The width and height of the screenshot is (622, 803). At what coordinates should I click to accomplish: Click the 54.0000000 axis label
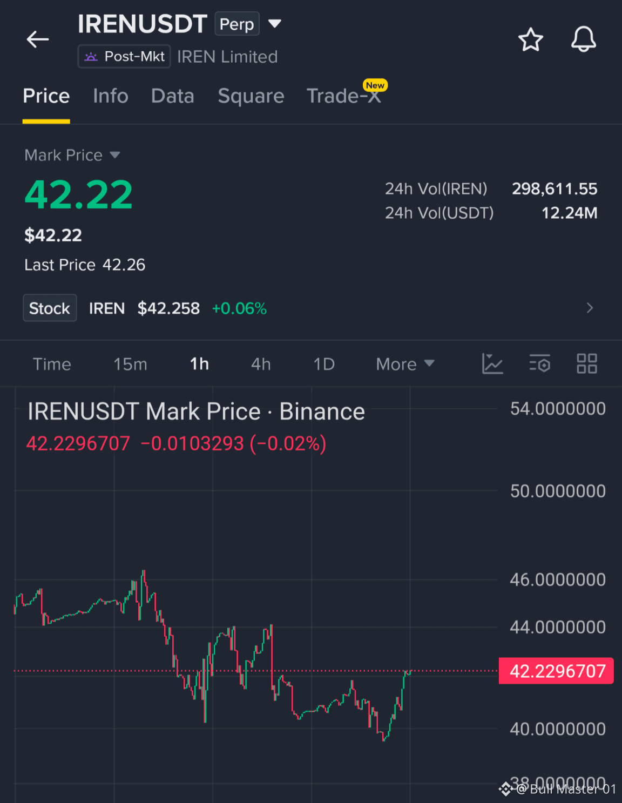558,409
